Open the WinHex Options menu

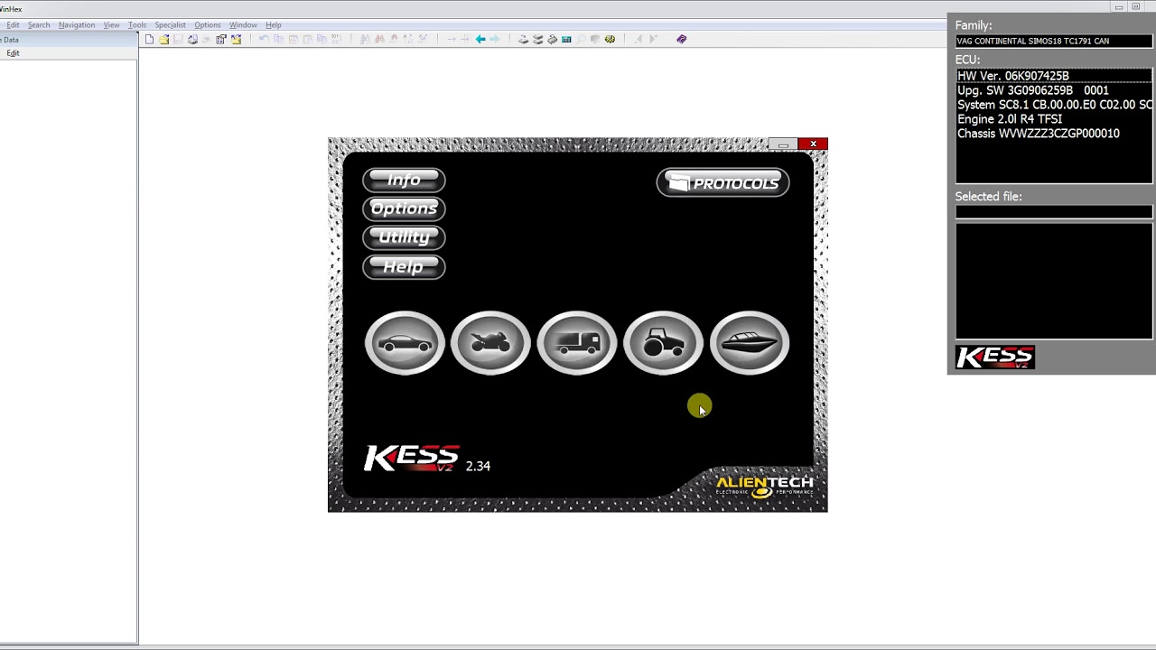pos(207,25)
